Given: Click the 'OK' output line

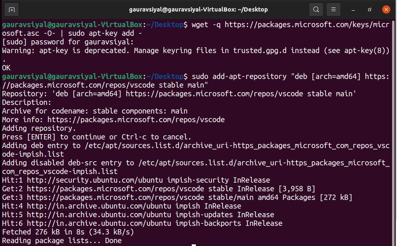Looking at the screenshot, I should coord(7,68).
